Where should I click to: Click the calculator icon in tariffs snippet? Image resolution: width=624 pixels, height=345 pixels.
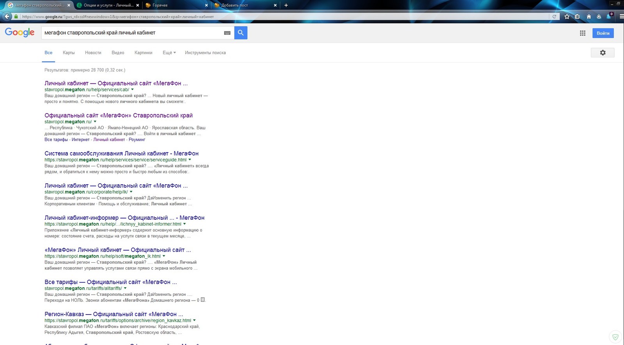(203, 300)
